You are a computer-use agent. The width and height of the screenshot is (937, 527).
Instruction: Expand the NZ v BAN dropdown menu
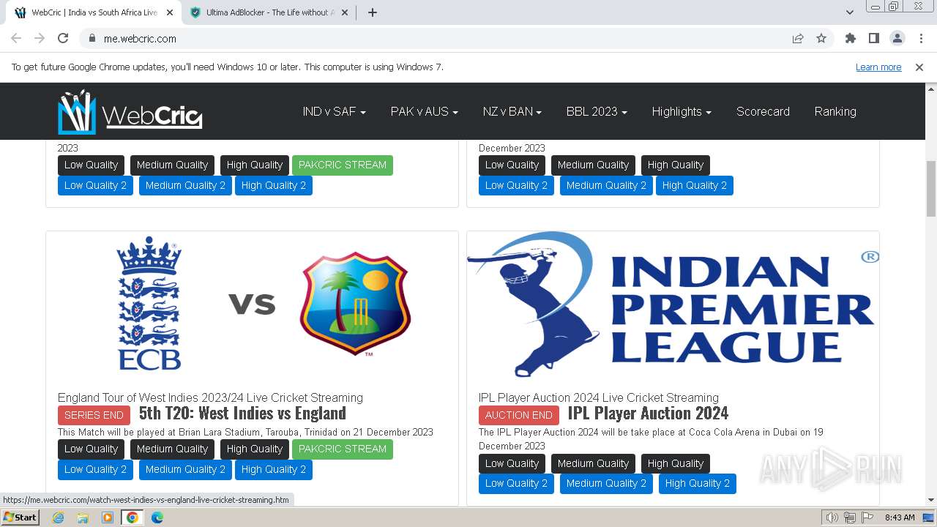tap(512, 112)
